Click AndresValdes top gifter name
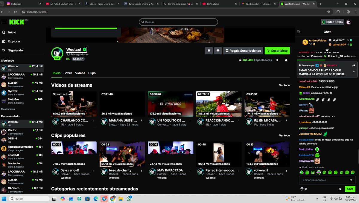359x203 pixels. click(x=318, y=40)
